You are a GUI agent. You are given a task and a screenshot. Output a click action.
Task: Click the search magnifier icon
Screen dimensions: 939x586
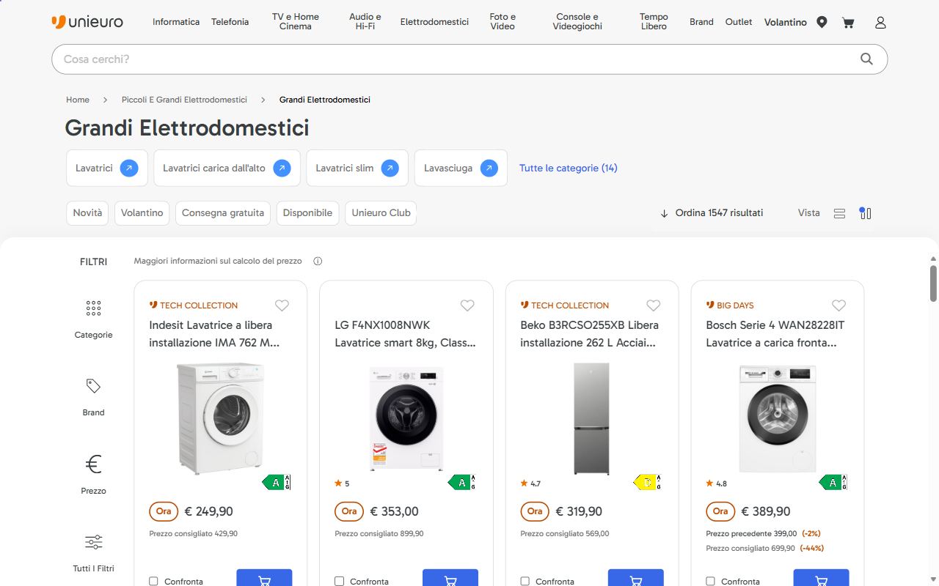[866, 59]
